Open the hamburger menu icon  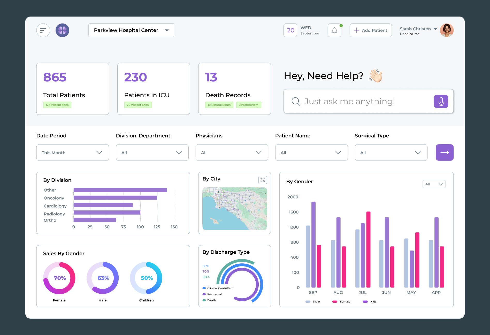43,30
